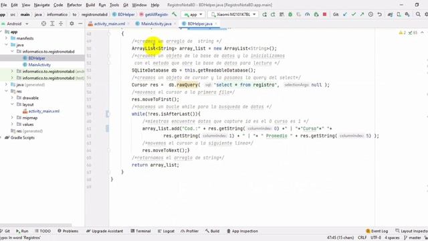Select BDHelper in project tree

[37, 58]
